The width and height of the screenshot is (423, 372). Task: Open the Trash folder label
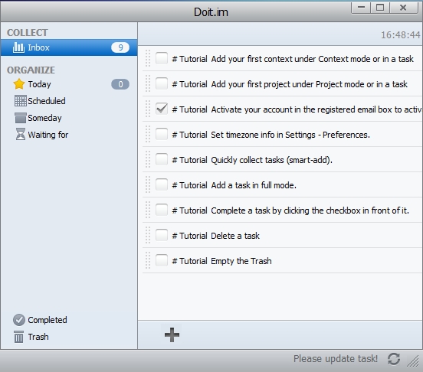(x=38, y=337)
